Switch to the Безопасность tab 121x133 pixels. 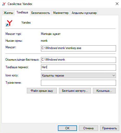pos(41,13)
